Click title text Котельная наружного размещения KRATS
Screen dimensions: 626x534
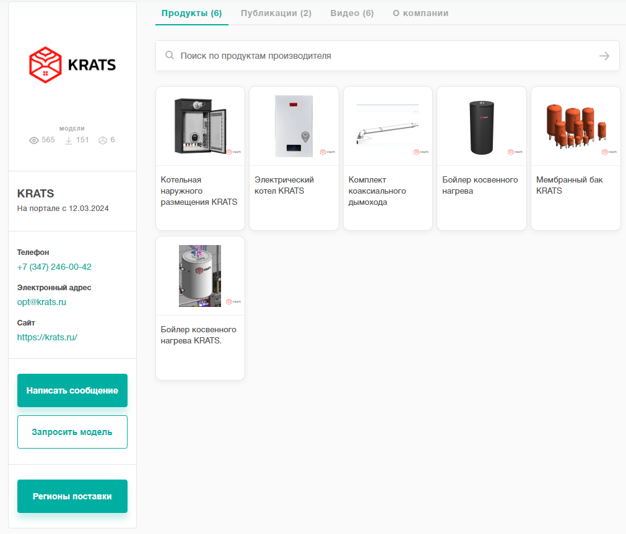click(199, 191)
